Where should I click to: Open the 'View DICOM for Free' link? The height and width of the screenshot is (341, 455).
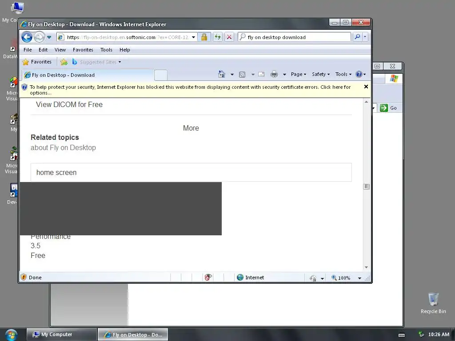69,104
